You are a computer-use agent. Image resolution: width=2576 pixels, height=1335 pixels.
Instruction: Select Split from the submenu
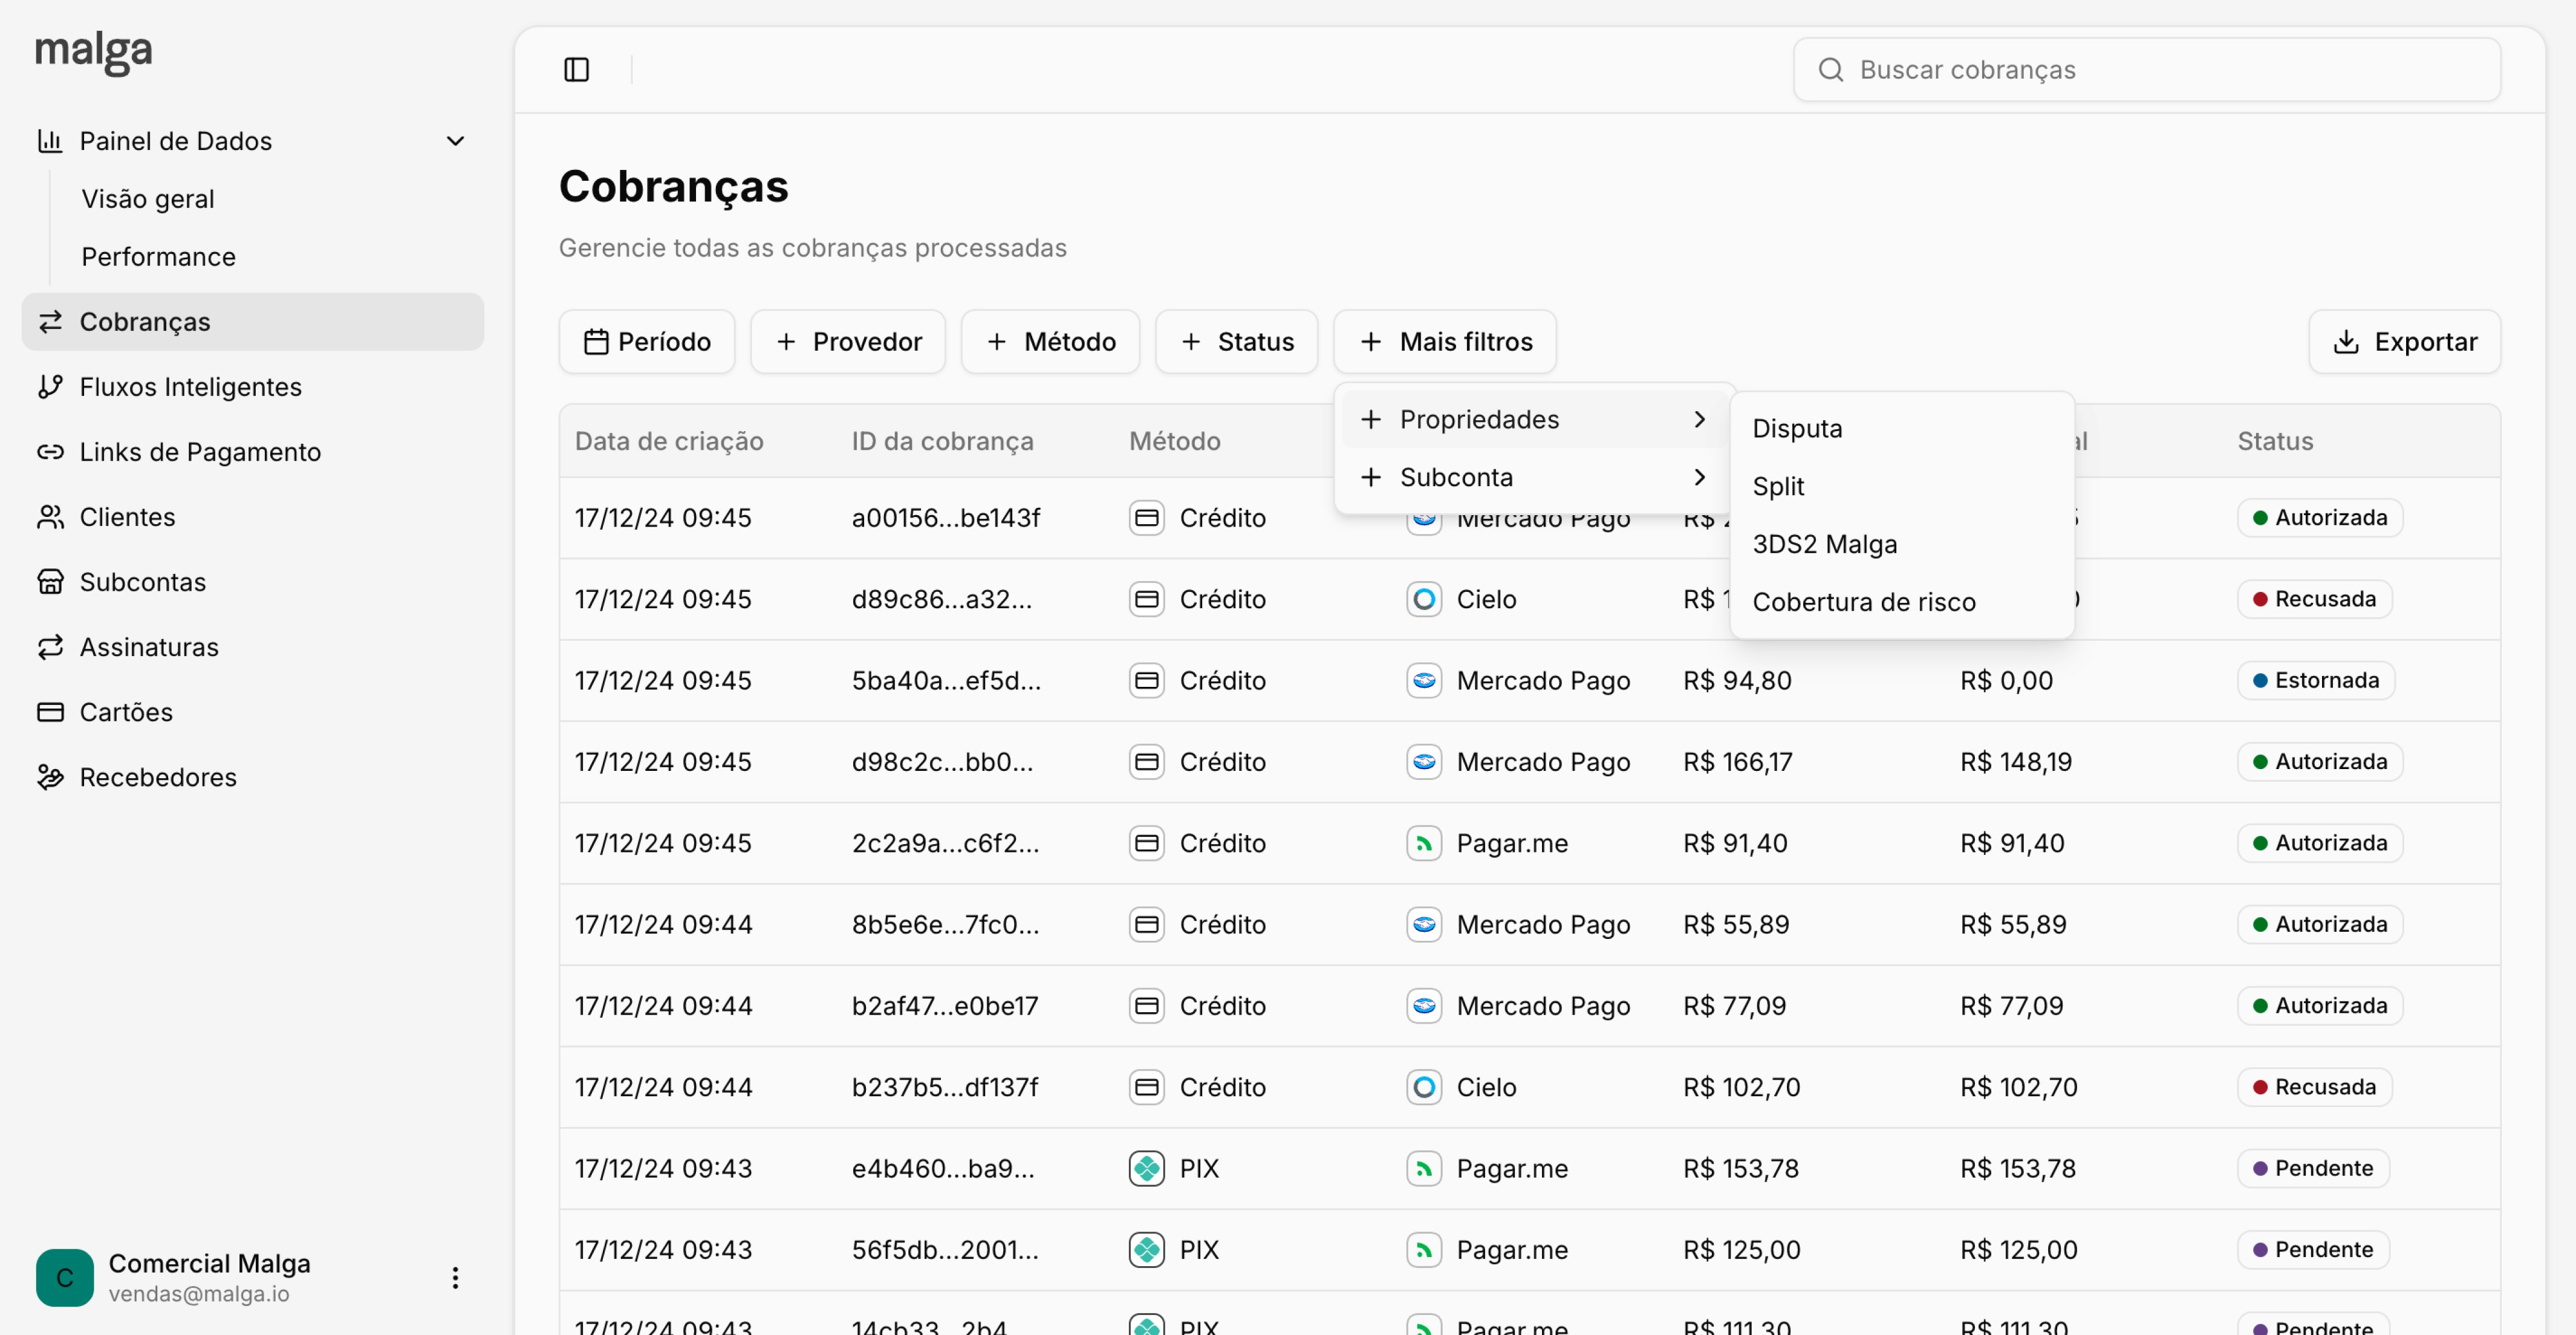1902,486
